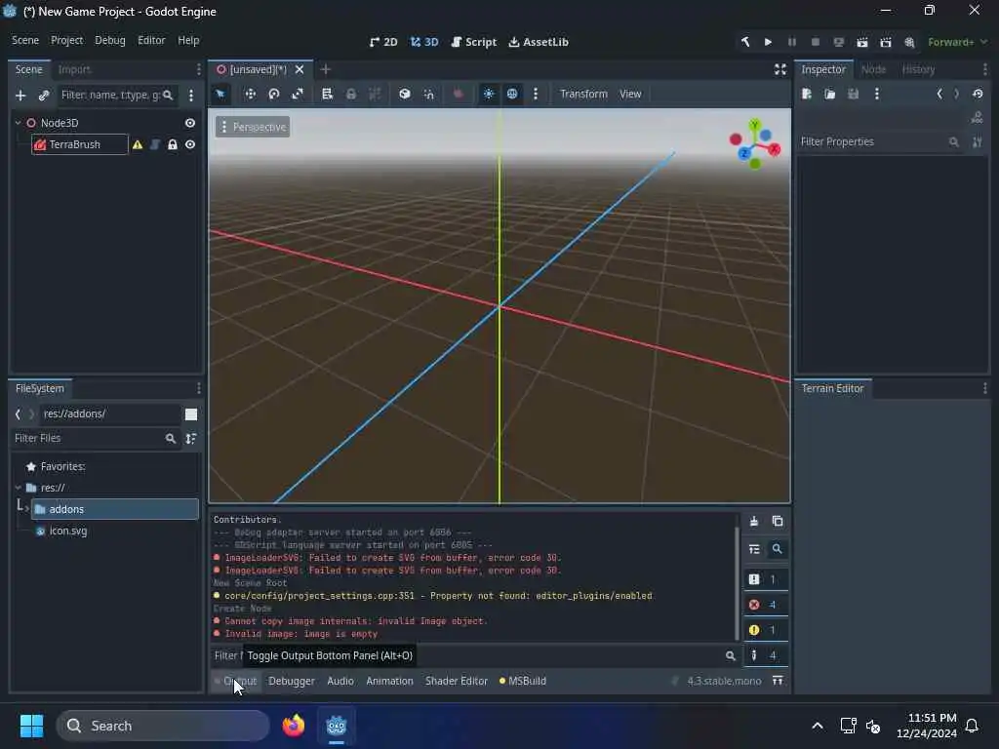Switch to the Node dock tab
The width and height of the screenshot is (999, 749).
point(873,69)
